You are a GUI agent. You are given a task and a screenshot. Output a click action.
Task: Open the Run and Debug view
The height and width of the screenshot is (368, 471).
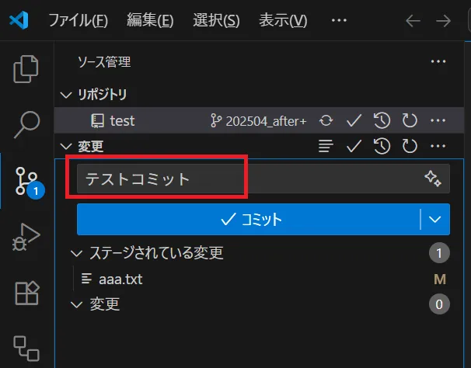pos(26,237)
